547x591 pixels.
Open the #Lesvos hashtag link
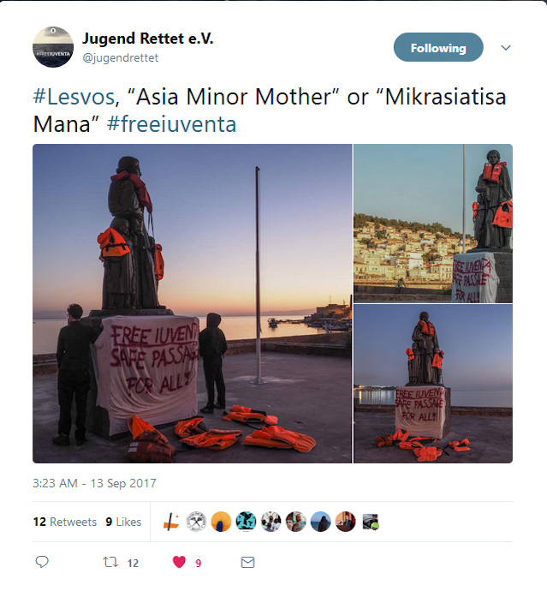click(x=76, y=97)
